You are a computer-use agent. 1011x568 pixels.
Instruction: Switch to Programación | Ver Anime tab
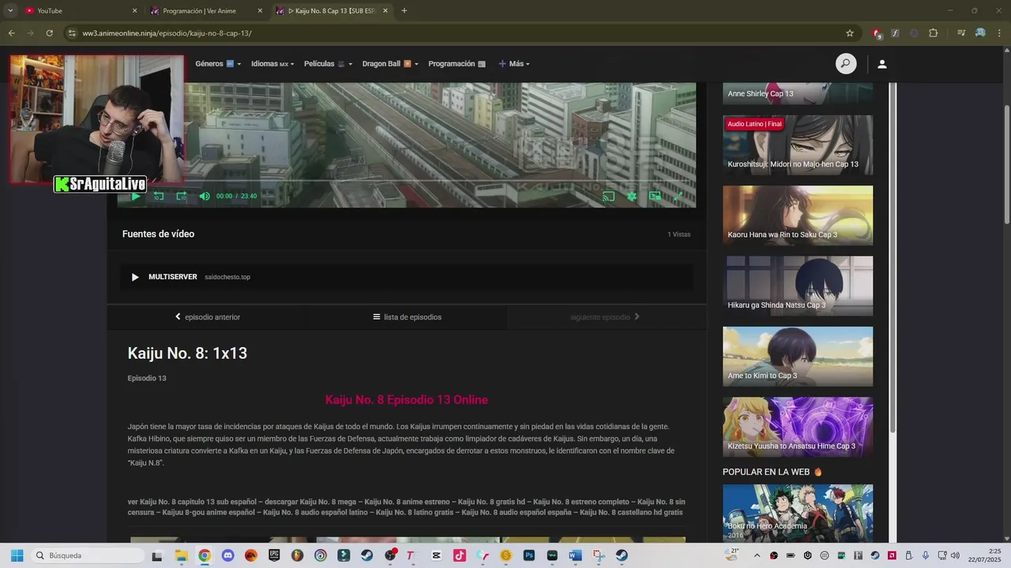tap(205, 11)
